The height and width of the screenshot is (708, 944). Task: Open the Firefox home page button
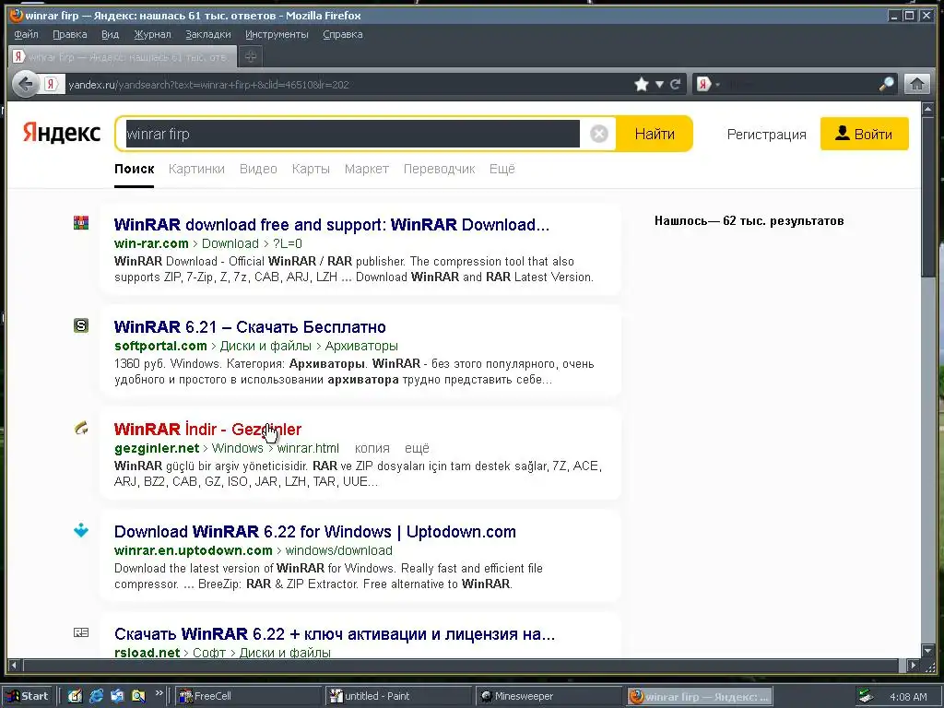(x=917, y=84)
